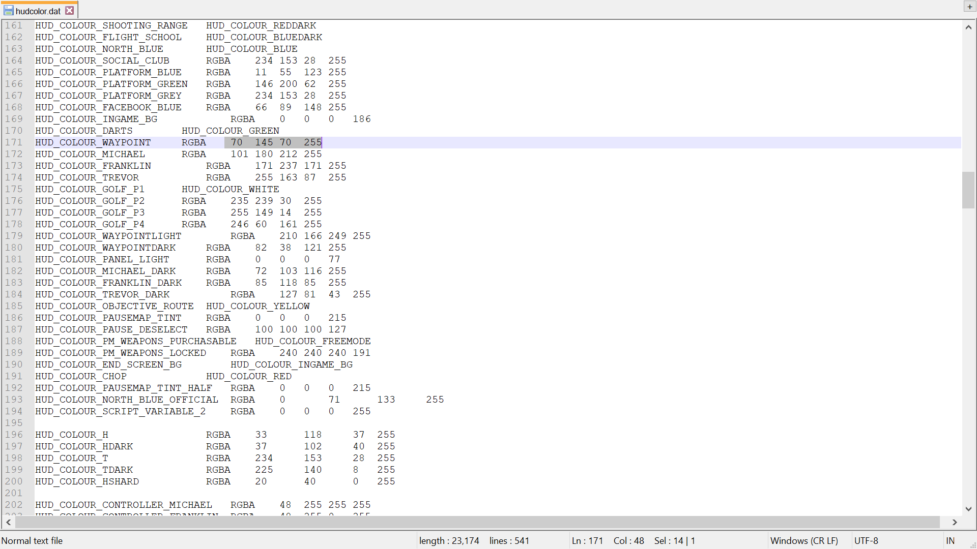977x549 pixels.
Task: Click line number 161 in the margin
Action: tap(14, 25)
